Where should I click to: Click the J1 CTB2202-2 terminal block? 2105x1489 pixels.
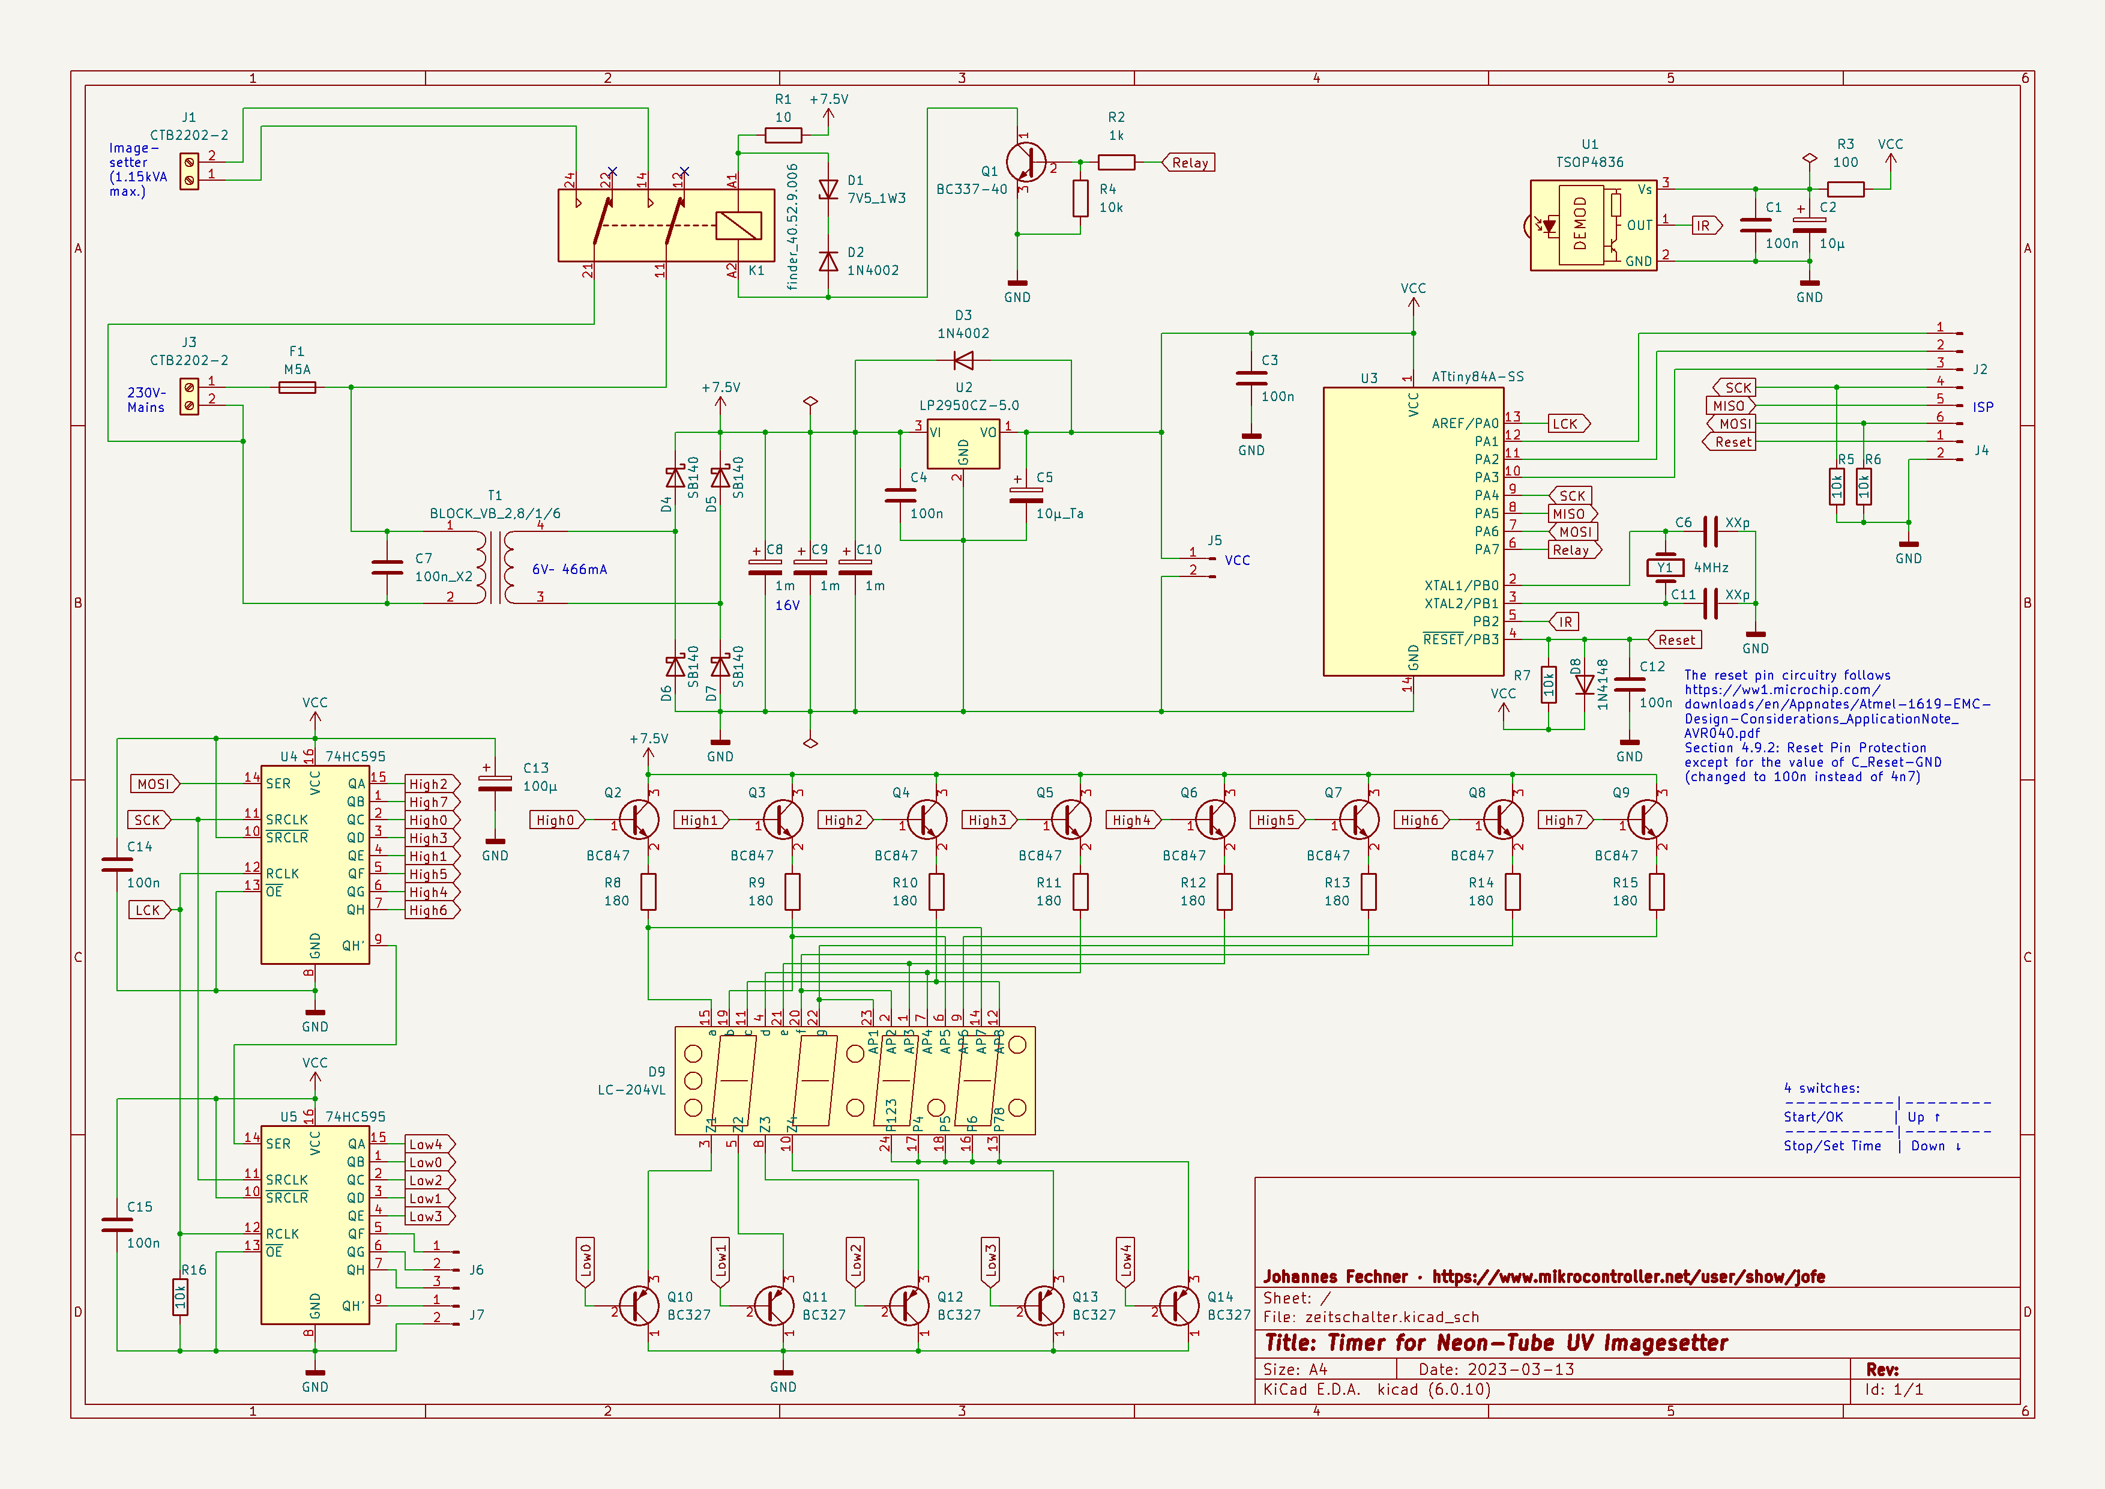[189, 172]
